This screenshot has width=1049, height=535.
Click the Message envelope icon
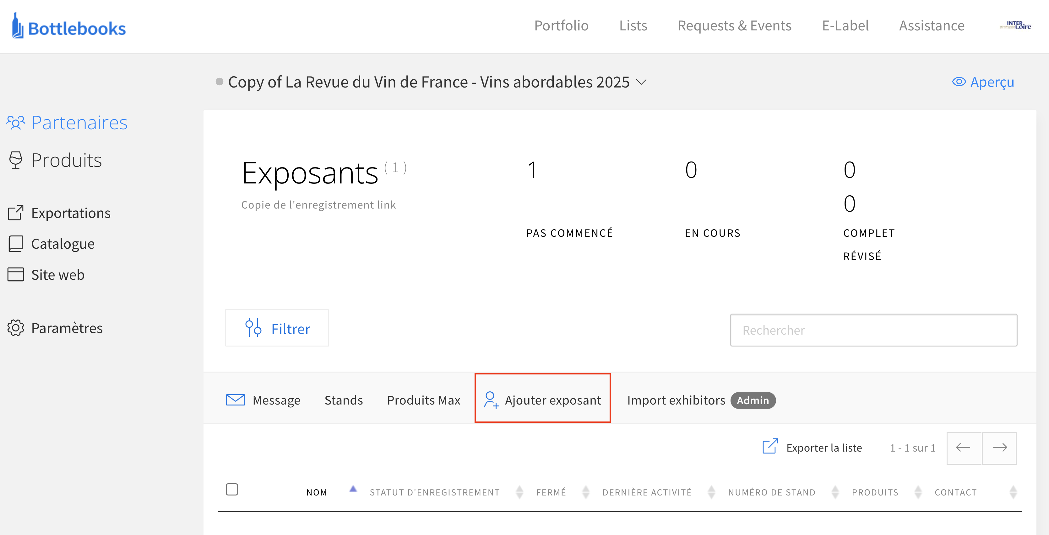click(x=235, y=400)
